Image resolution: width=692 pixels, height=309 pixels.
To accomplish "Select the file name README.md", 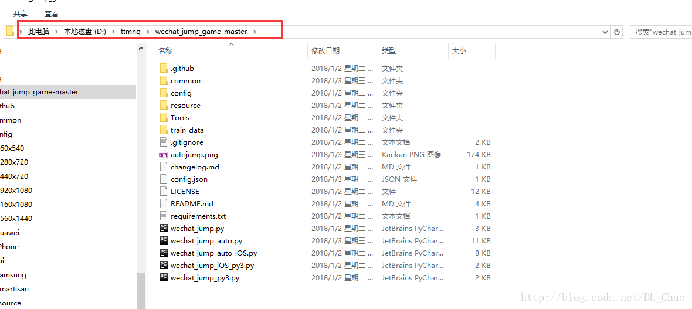I will click(x=192, y=204).
